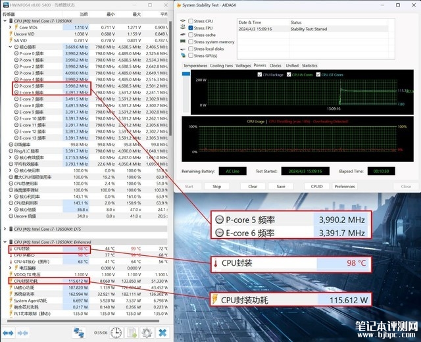Uncheck the Stress FPU checkbox

pyautogui.click(x=191, y=28)
